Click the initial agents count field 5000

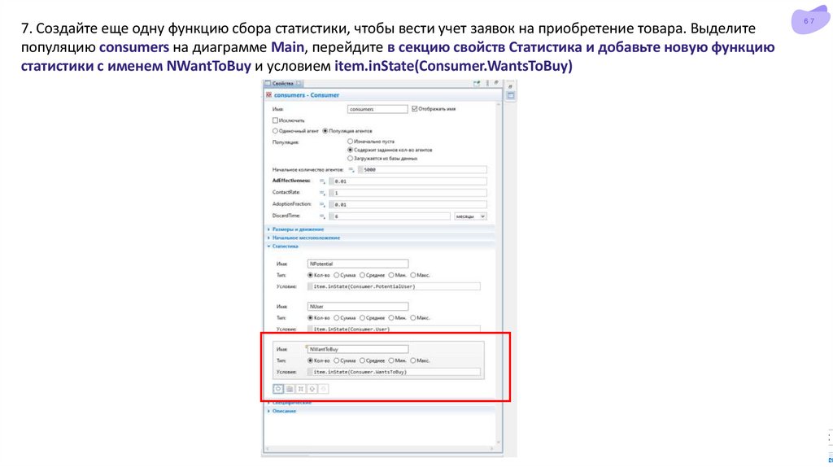422,170
